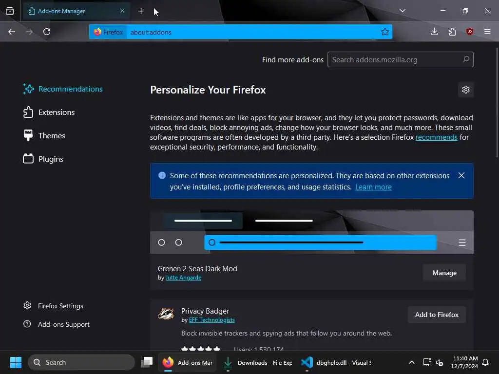The image size is (499, 374).
Task: Open Jutte Angarde author link
Action: [183, 278]
